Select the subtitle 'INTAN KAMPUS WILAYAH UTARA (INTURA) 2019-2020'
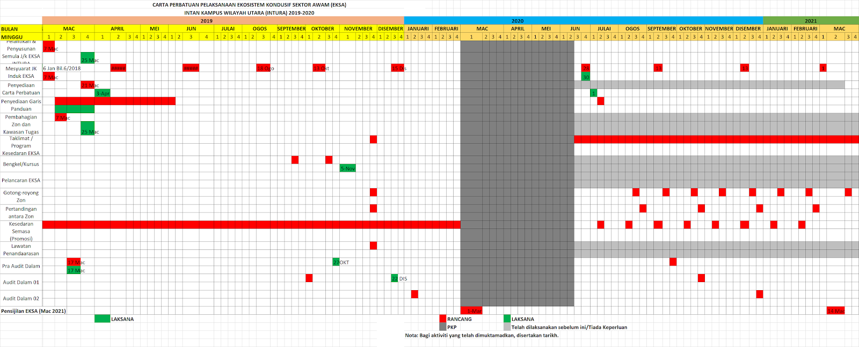 249,13
